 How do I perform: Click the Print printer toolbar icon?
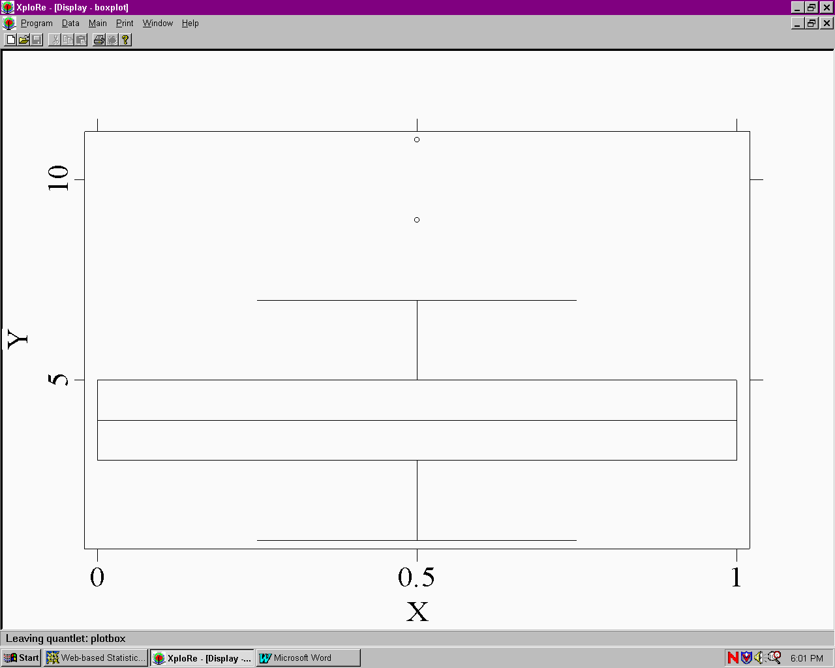pyautogui.click(x=99, y=40)
